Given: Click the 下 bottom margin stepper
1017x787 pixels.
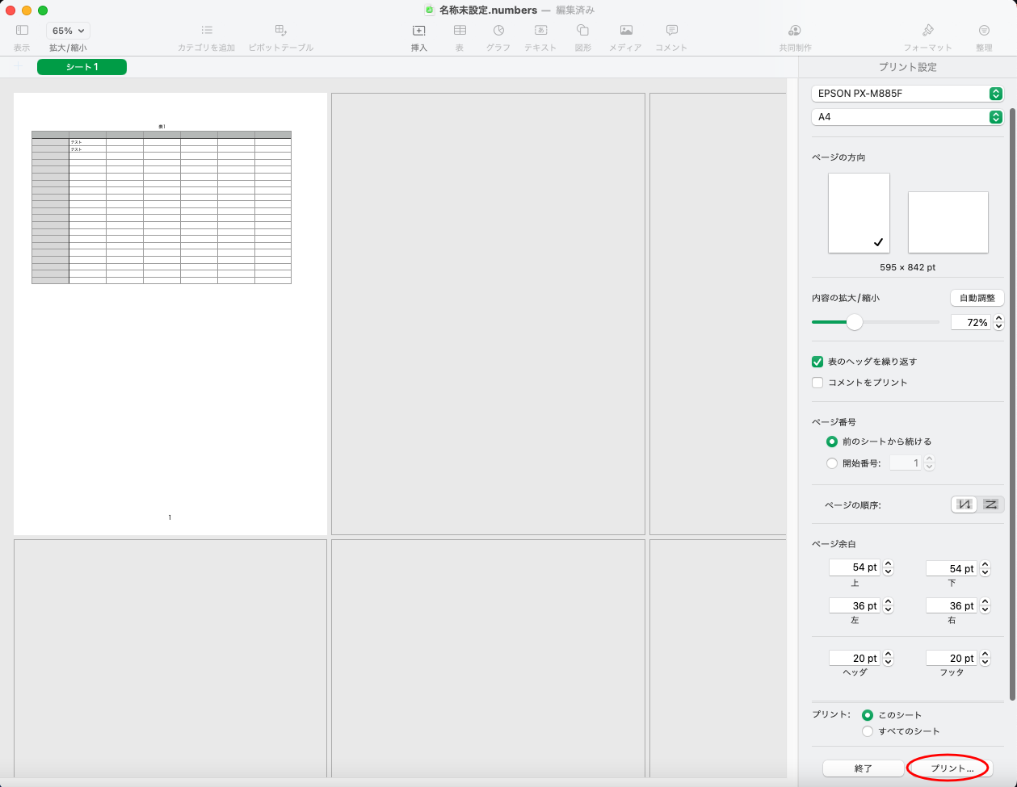Looking at the screenshot, I should 985,568.
